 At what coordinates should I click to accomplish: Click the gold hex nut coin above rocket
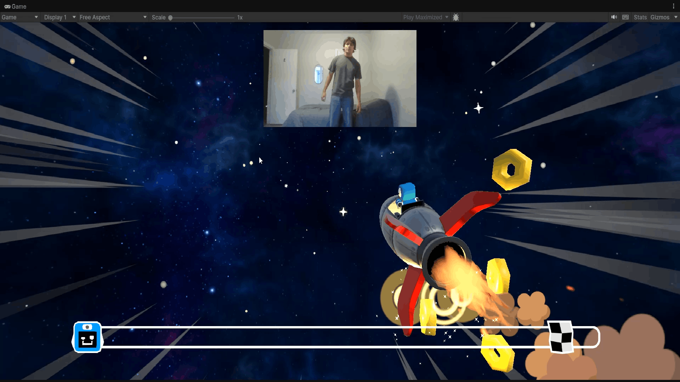[x=512, y=169]
